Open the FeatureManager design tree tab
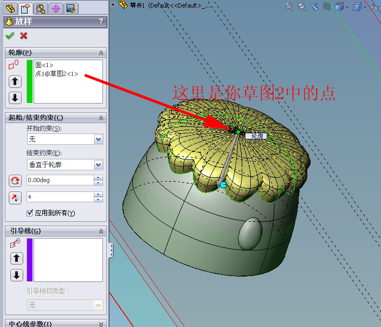381x327 pixels. coord(10,9)
